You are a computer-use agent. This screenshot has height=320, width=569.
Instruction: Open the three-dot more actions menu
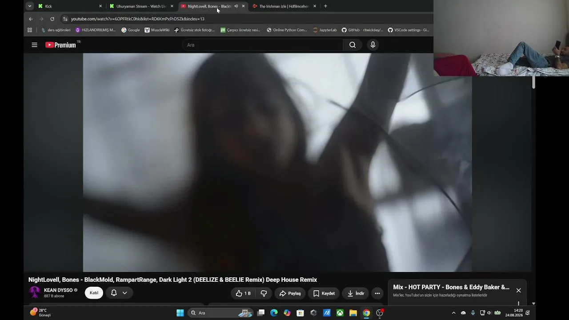coord(377,293)
